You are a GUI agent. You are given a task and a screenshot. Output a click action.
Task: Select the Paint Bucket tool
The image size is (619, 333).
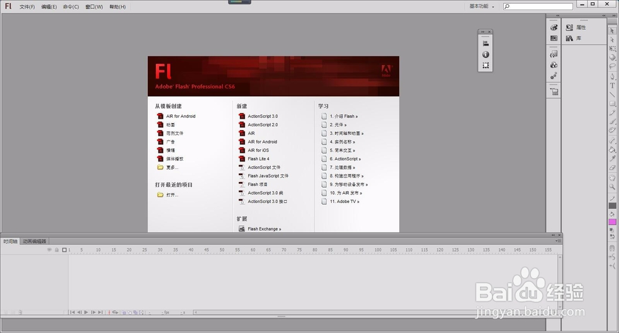612,150
